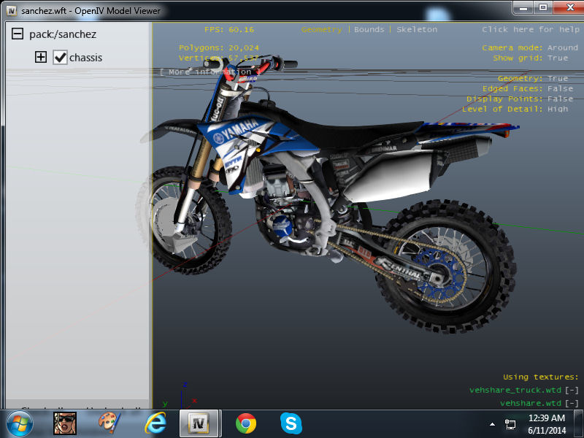Toggle Show grid True value
The width and height of the screenshot is (584, 438).
point(558,58)
